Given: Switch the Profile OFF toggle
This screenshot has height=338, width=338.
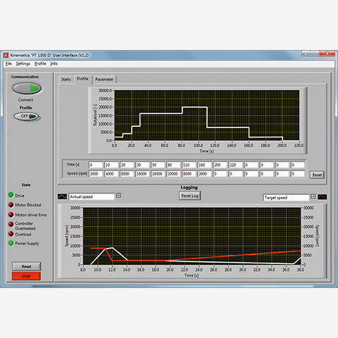Looking at the screenshot, I should (27, 116).
